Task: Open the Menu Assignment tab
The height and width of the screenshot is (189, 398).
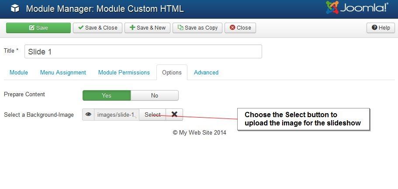Action: pyautogui.click(x=63, y=73)
